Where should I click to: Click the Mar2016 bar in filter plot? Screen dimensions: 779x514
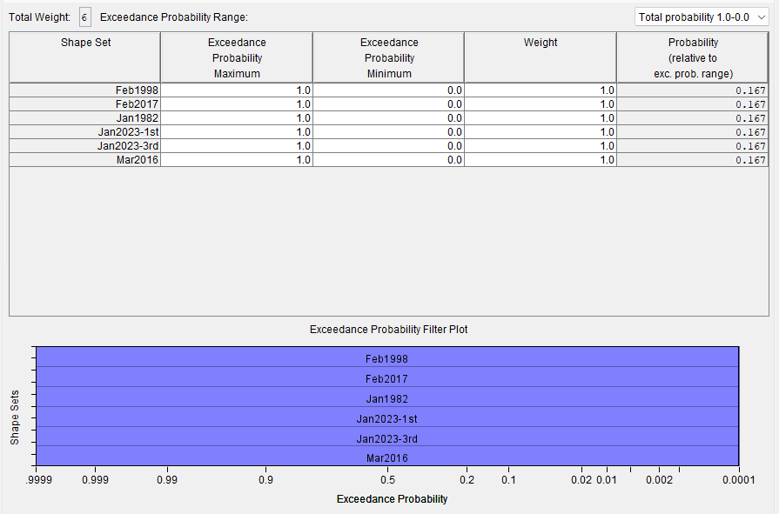386,457
